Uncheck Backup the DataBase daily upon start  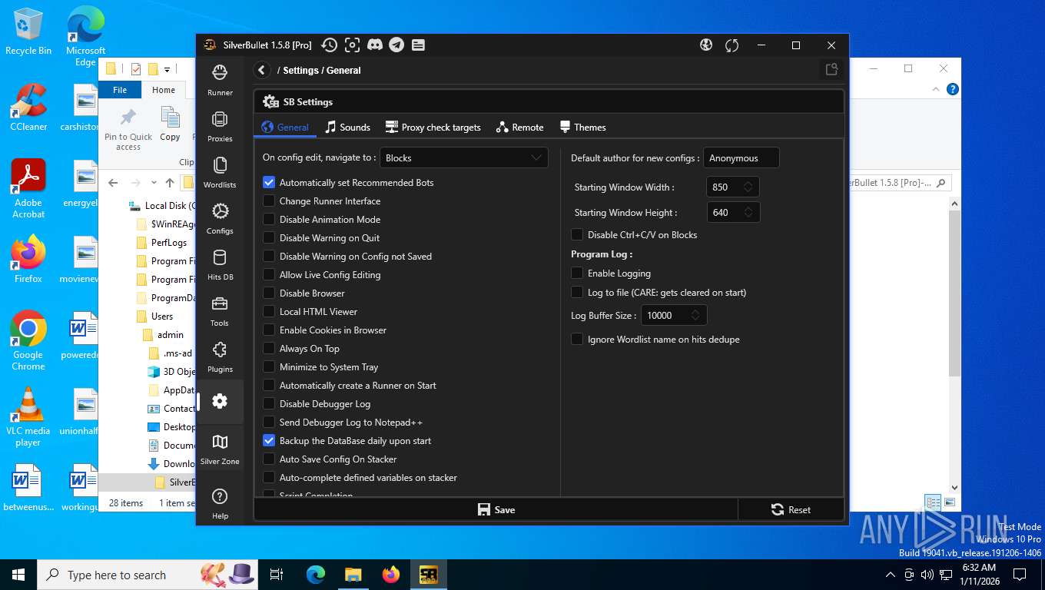click(x=269, y=441)
